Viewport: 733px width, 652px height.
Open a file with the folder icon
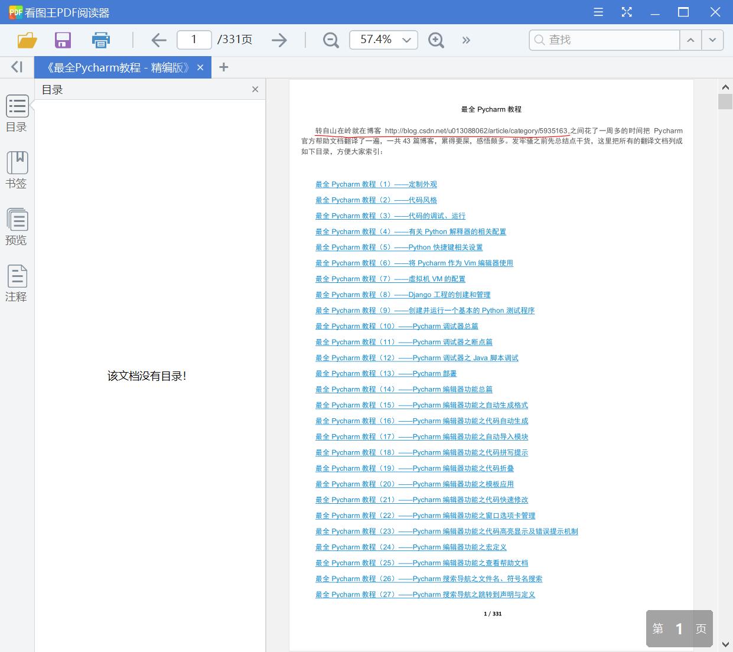click(x=27, y=40)
